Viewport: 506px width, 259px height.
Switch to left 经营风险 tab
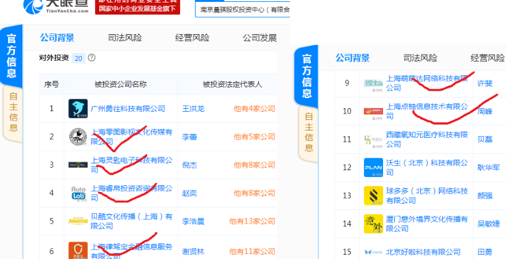[192, 38]
